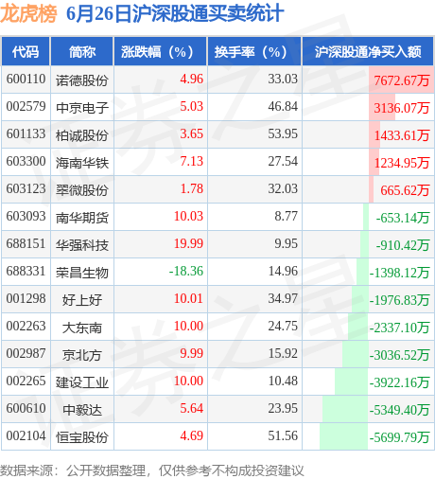Select 京北方 in the table

[x=82, y=355]
